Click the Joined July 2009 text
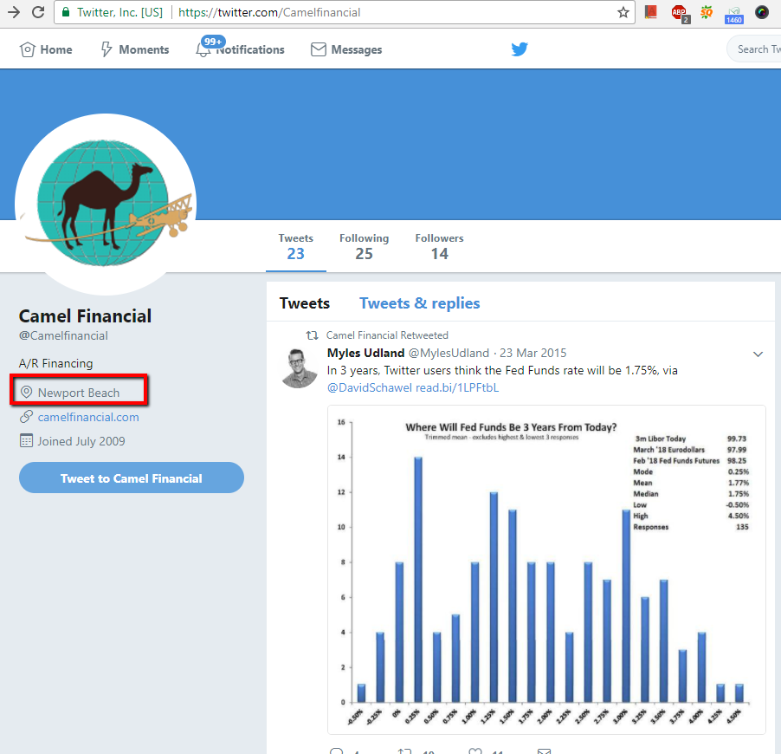Viewport: 781px width, 754px height. [x=81, y=441]
